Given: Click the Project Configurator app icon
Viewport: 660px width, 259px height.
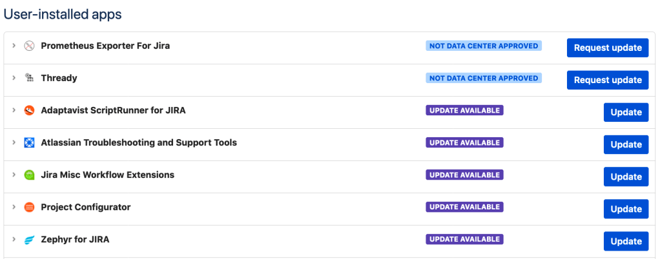Looking at the screenshot, I should point(29,207).
